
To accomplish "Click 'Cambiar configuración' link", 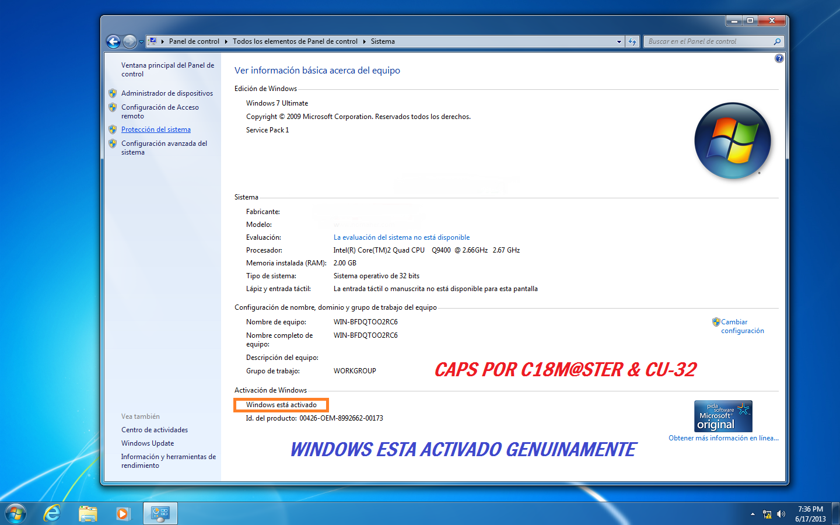I will (x=742, y=326).
